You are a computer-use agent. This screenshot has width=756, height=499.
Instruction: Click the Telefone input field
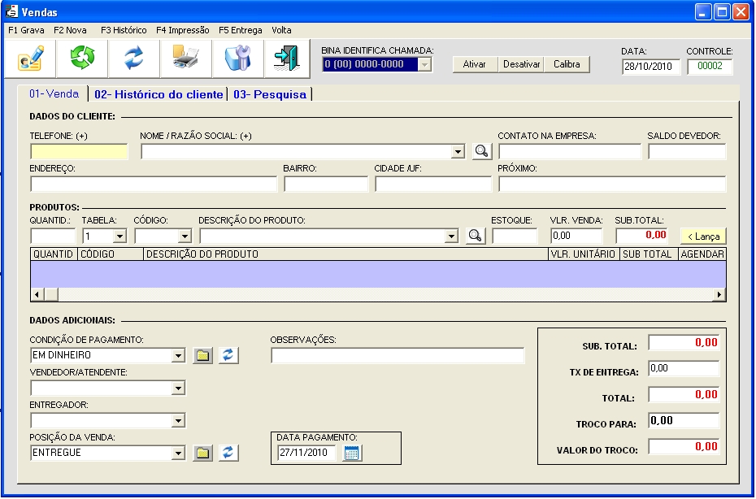79,151
